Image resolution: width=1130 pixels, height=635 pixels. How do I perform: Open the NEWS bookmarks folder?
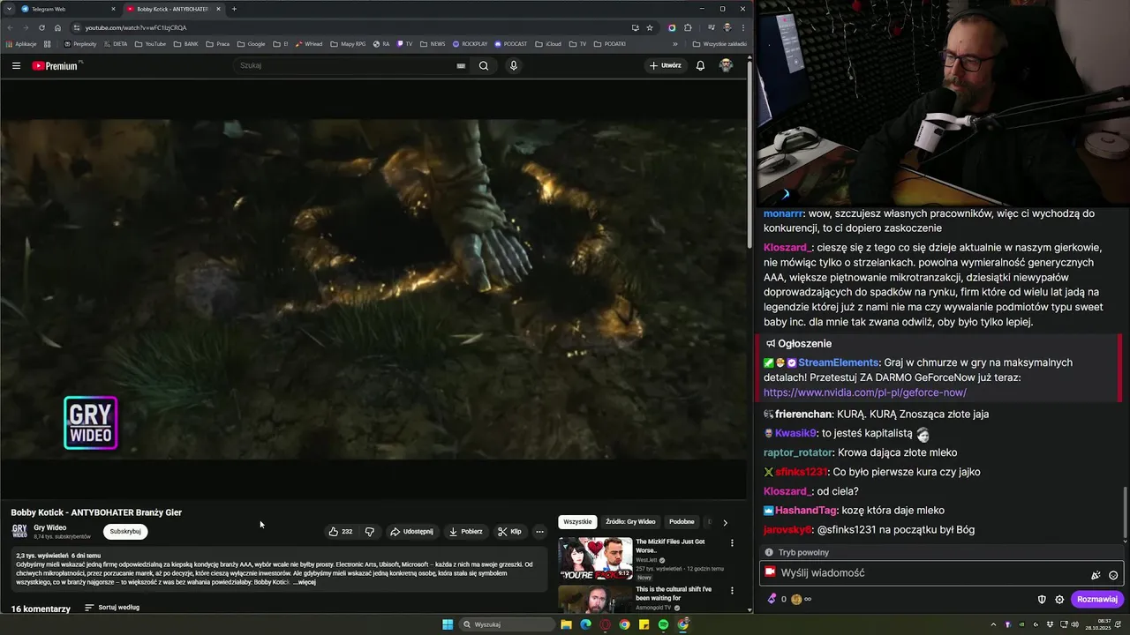coord(432,44)
